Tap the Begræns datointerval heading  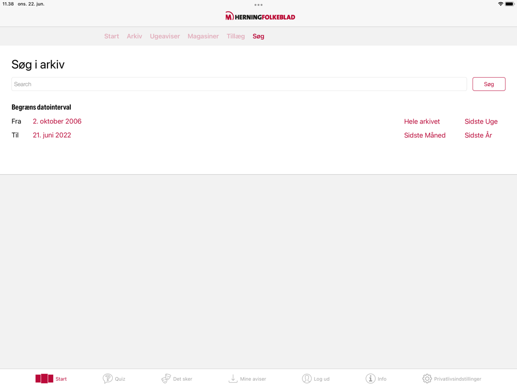coord(41,107)
